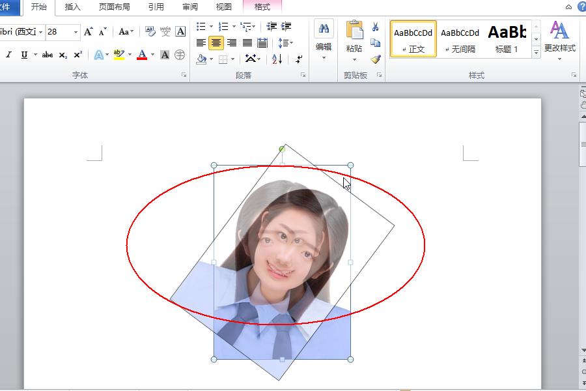Click the Grow Font icon
This screenshot has width=586, height=391.
[x=89, y=31]
